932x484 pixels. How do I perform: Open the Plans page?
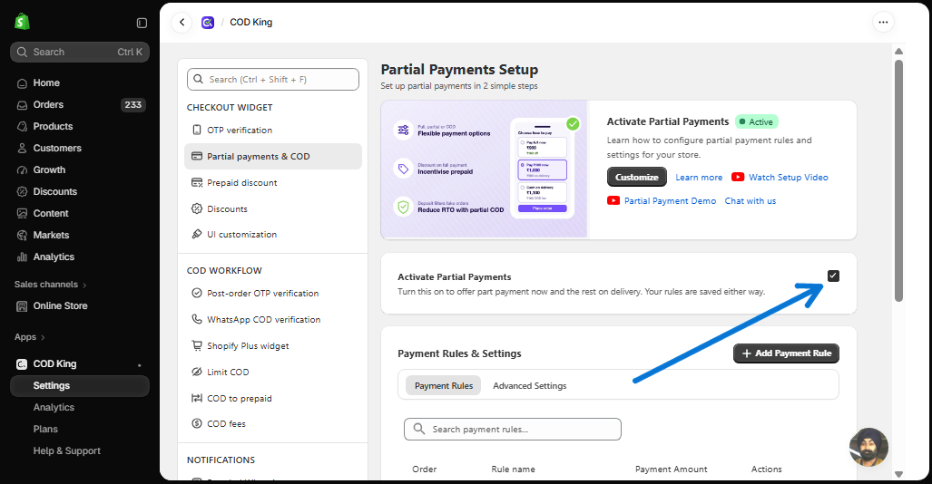[45, 430]
